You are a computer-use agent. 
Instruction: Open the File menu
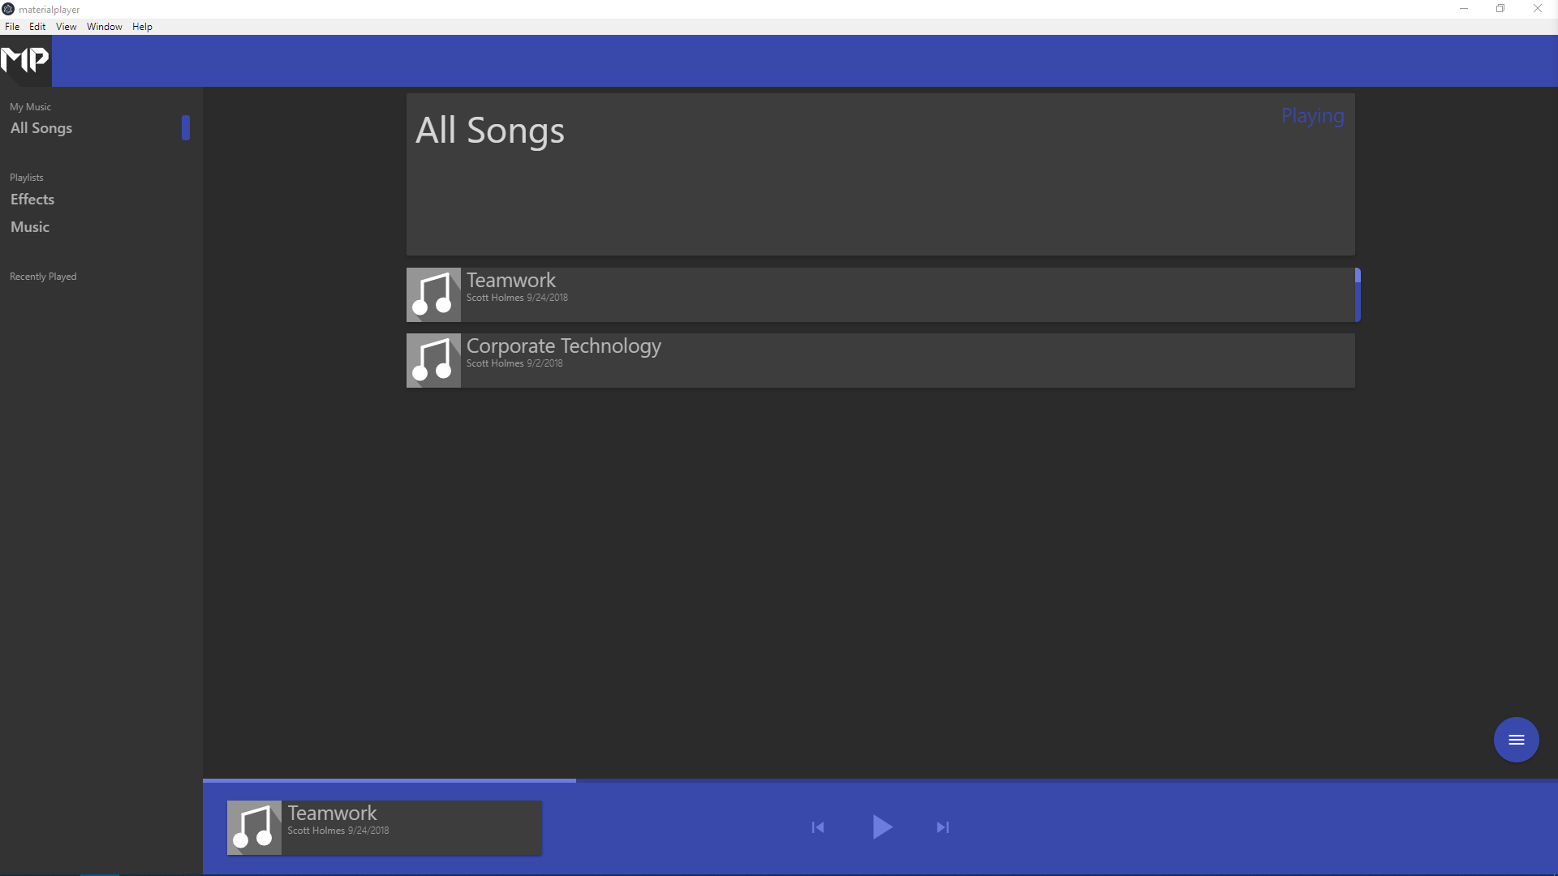12,27
